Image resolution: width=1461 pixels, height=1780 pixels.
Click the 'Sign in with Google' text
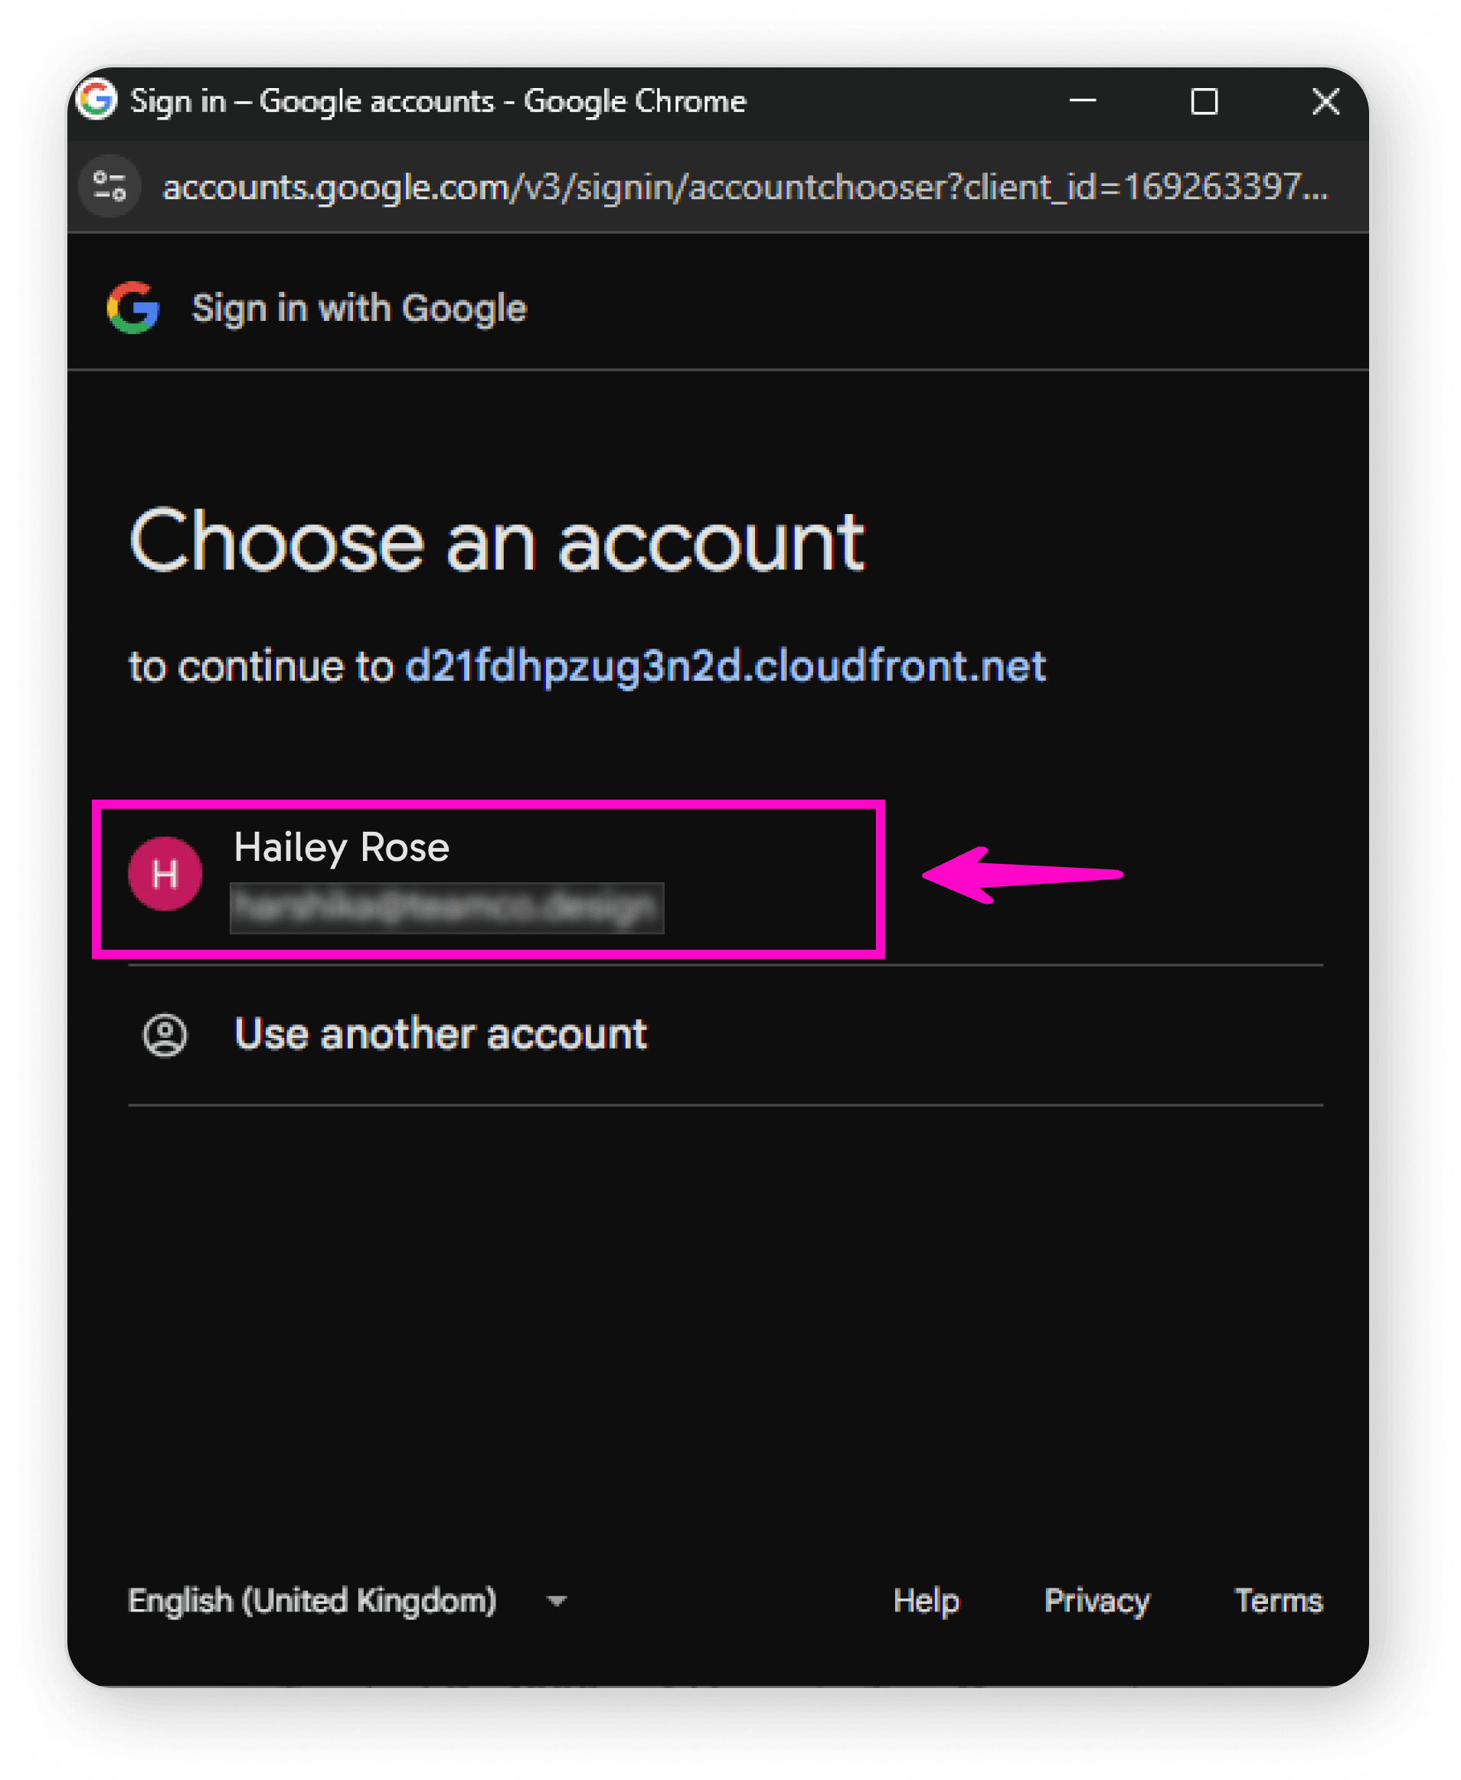pyautogui.click(x=359, y=308)
